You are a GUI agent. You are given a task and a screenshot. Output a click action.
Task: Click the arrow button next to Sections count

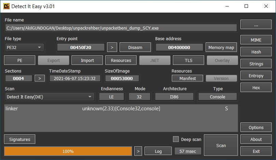pos(40,78)
